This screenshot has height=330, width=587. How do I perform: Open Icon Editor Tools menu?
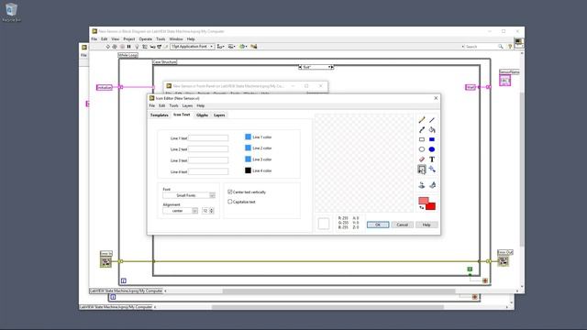tap(173, 105)
